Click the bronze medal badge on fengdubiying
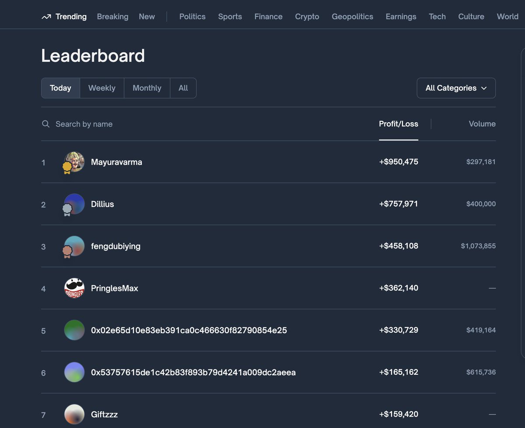 click(67, 252)
